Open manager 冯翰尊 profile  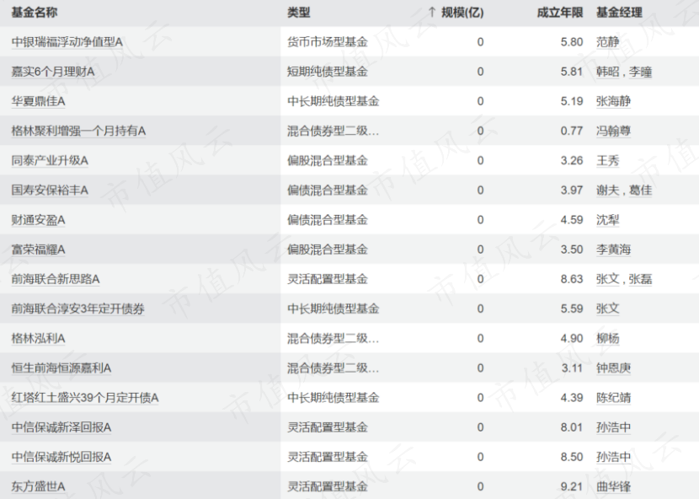pos(613,131)
